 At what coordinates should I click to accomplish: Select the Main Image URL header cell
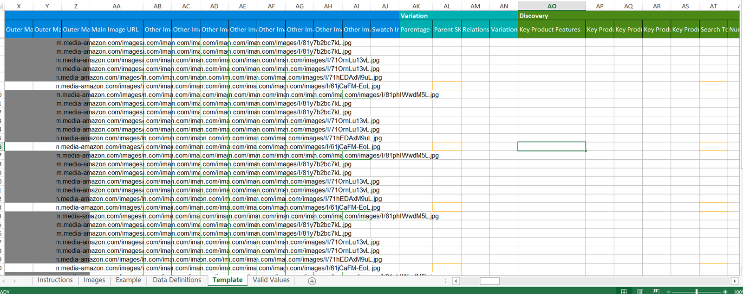pyautogui.click(x=117, y=30)
